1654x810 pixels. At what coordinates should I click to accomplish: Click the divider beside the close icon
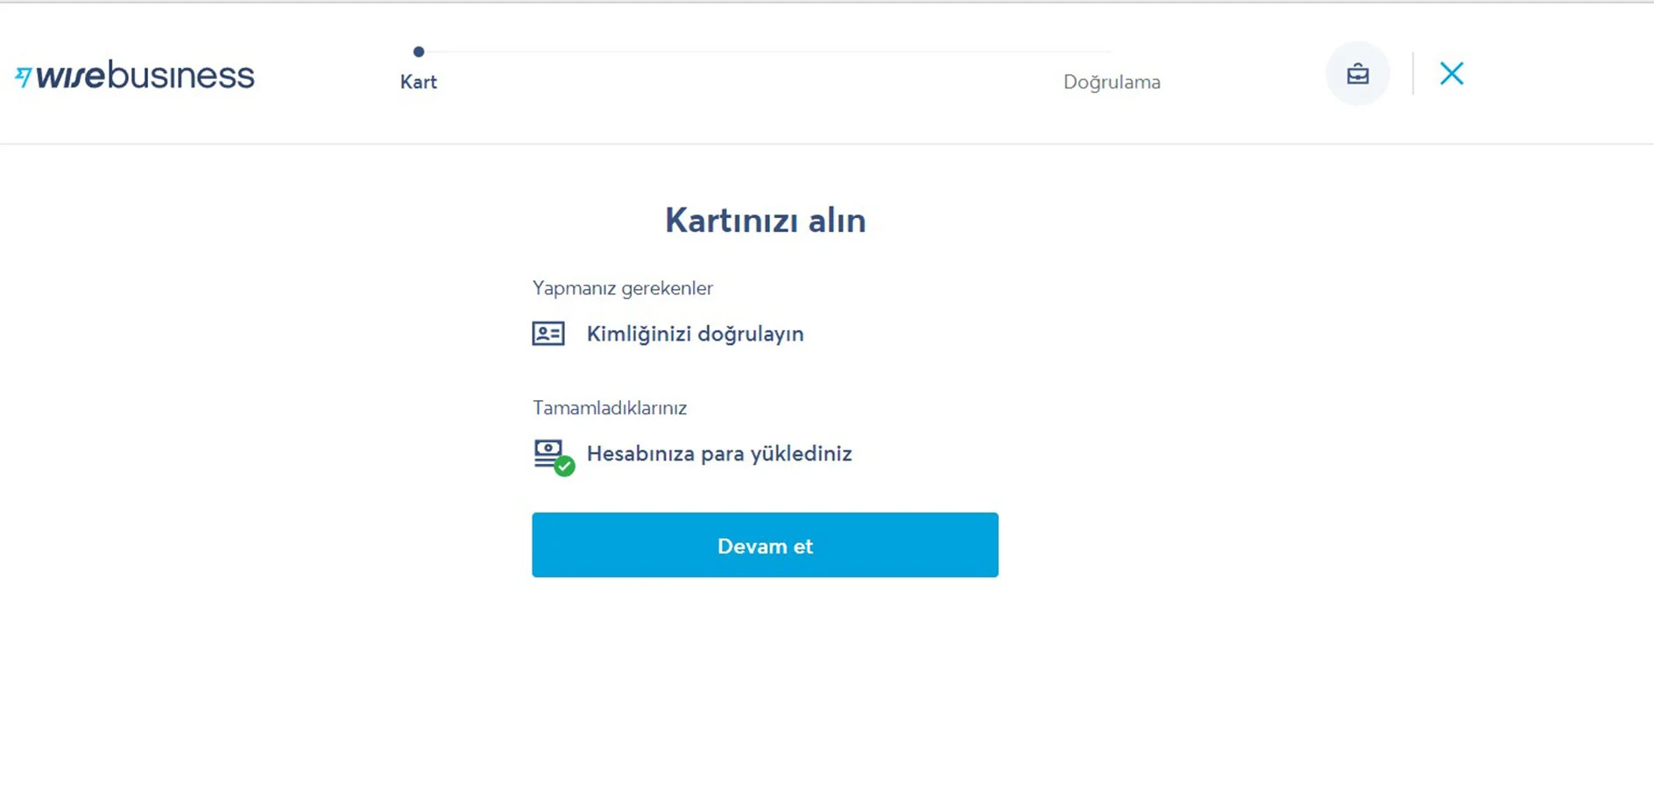coord(1412,74)
